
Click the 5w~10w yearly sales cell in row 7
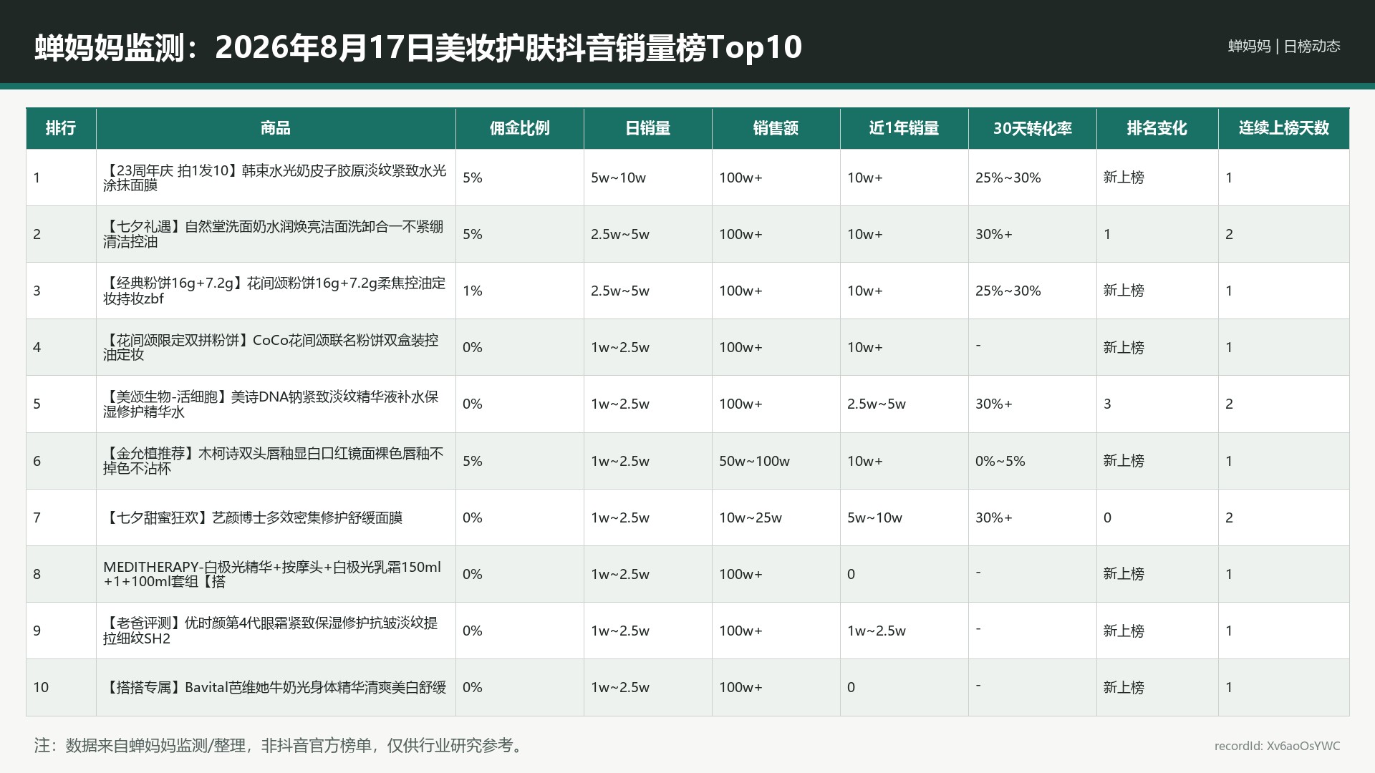click(904, 517)
